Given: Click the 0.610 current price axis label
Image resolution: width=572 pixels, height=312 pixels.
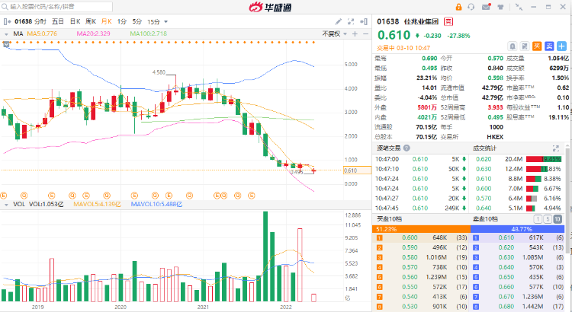Looking at the screenshot, I should point(358,170).
